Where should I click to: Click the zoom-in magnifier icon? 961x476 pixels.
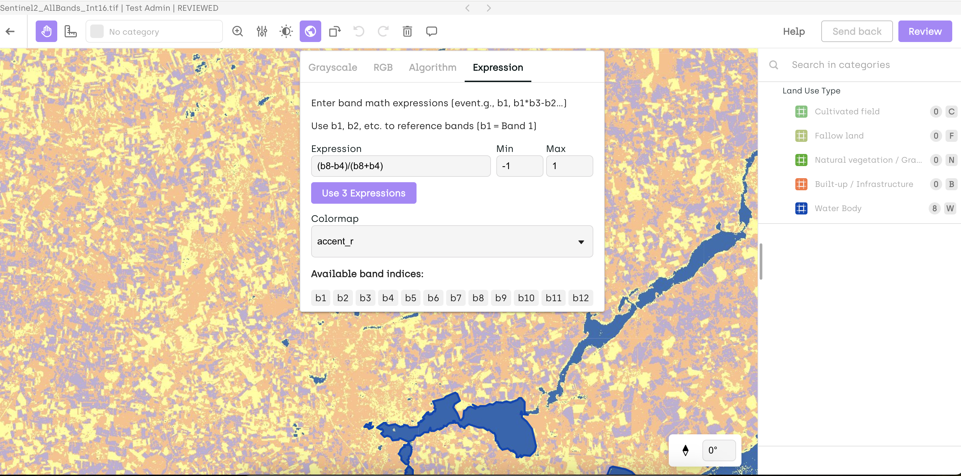[x=238, y=31]
